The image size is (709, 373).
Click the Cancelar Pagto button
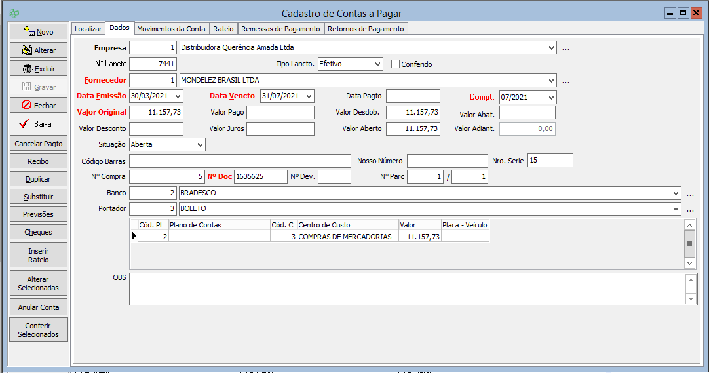39,144
